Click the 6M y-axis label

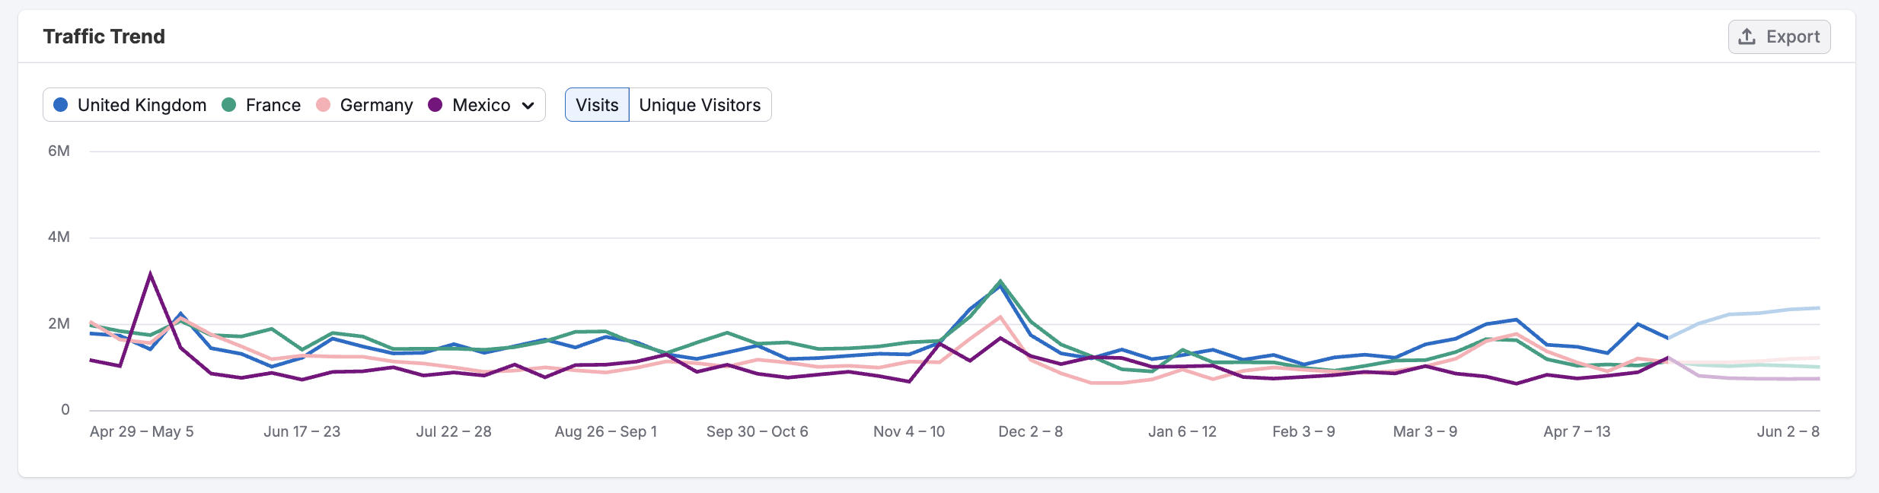(59, 151)
